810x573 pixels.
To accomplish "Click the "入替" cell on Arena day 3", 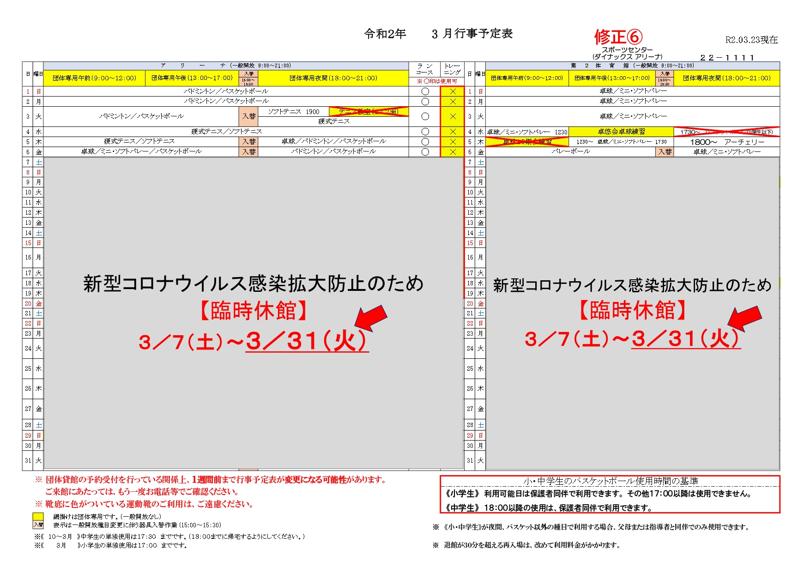I will pos(249,116).
